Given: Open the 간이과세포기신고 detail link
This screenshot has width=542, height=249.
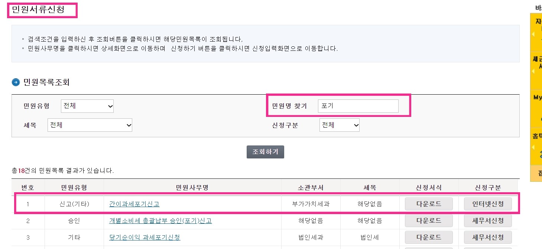Looking at the screenshot, I should tap(134, 204).
